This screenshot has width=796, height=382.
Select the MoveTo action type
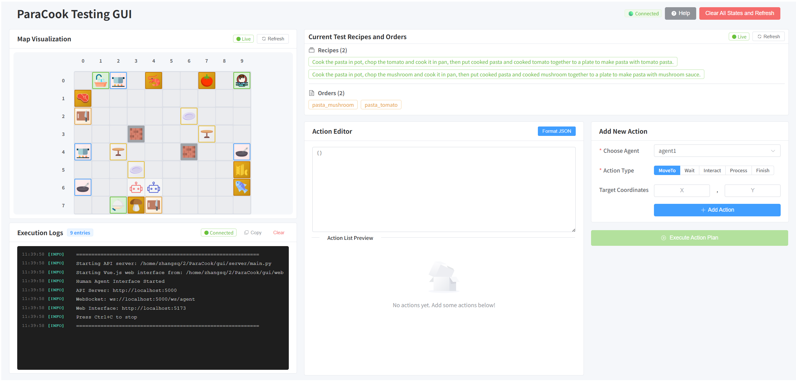point(667,170)
